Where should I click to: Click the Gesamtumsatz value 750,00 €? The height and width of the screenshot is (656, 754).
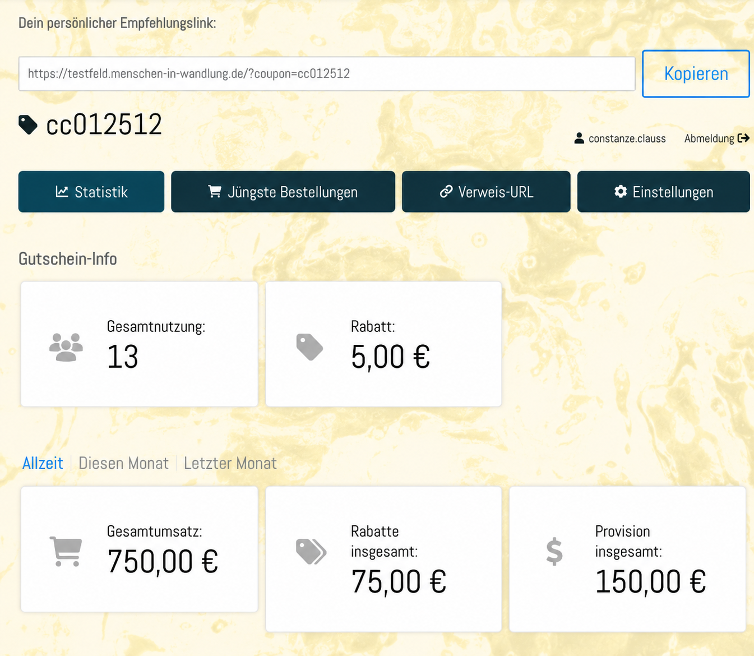[163, 561]
